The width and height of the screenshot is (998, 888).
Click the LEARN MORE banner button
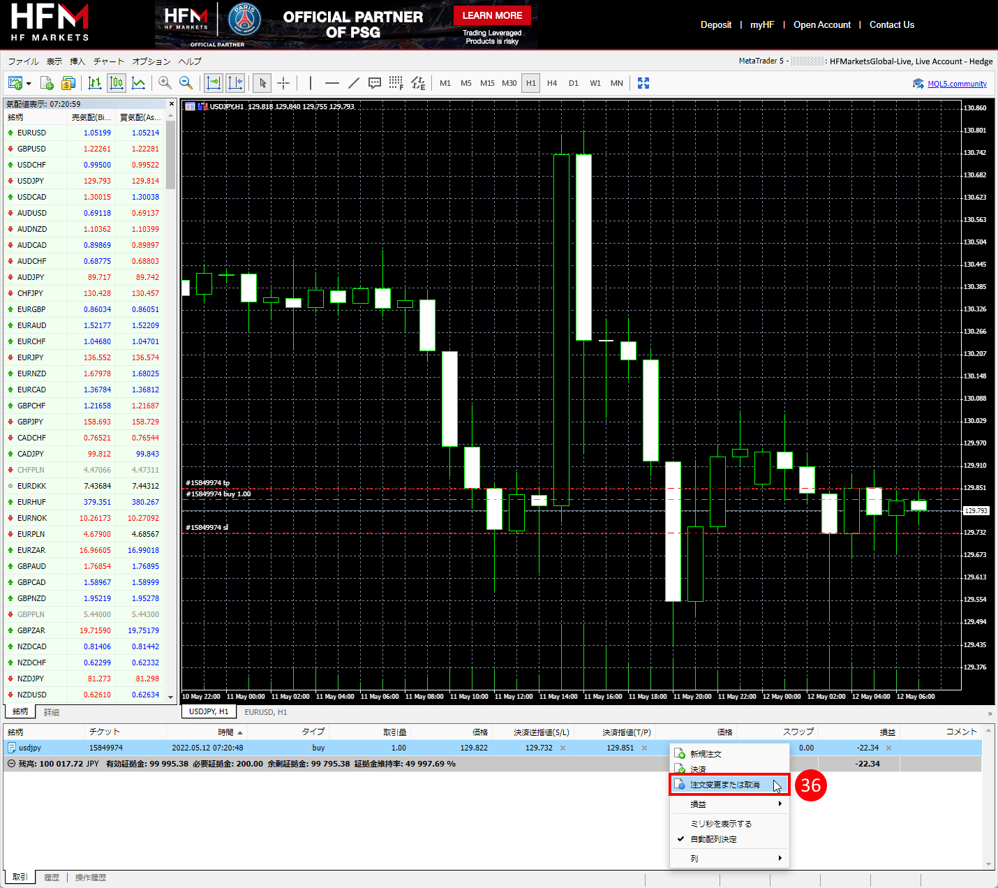(x=492, y=15)
